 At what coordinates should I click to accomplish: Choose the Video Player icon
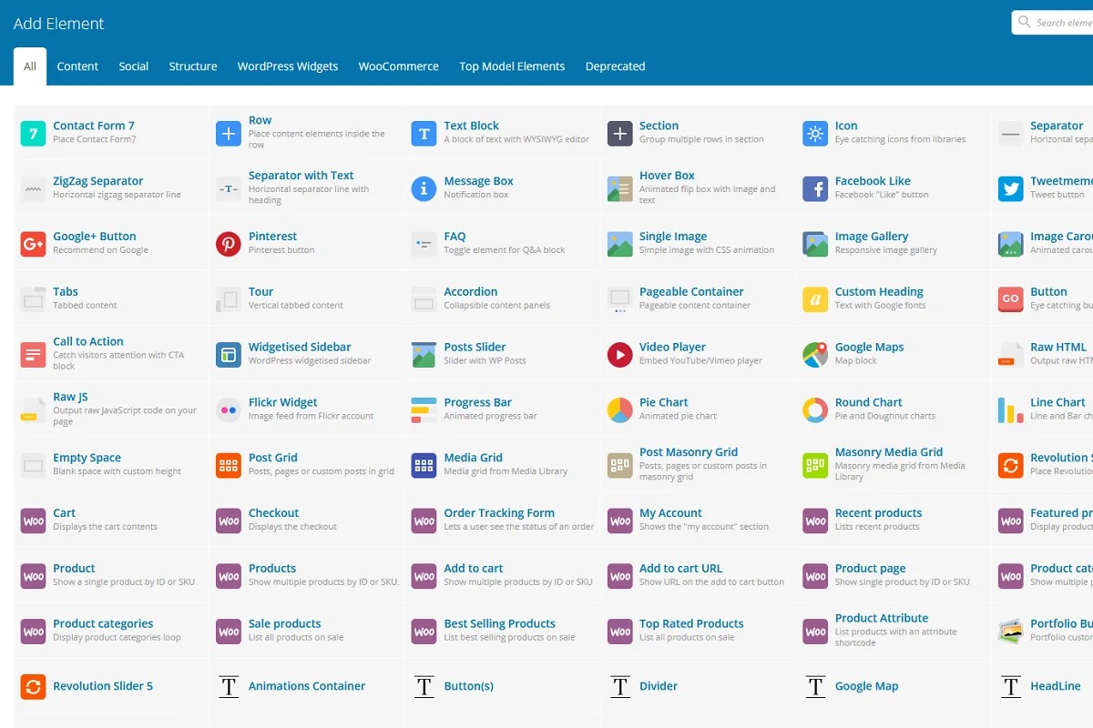coord(619,355)
